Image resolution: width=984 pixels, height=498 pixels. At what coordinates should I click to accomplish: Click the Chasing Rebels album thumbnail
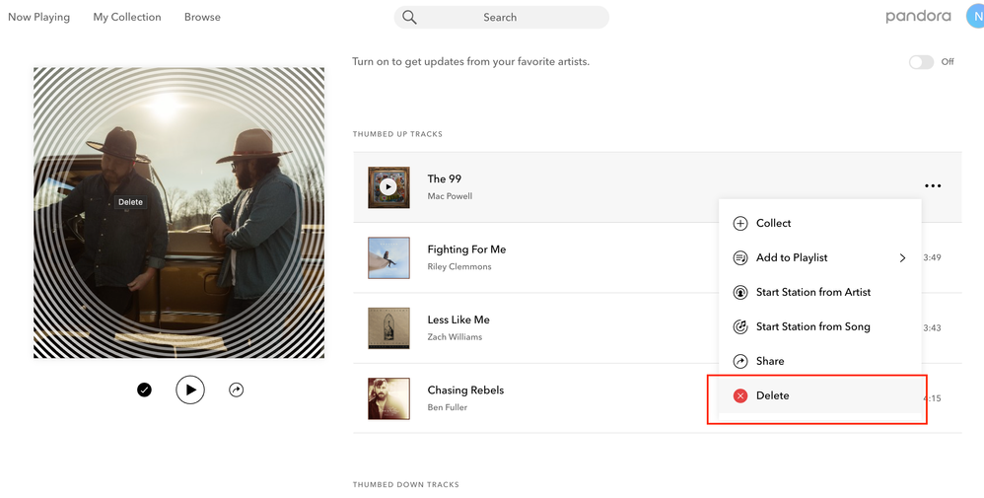[388, 398]
